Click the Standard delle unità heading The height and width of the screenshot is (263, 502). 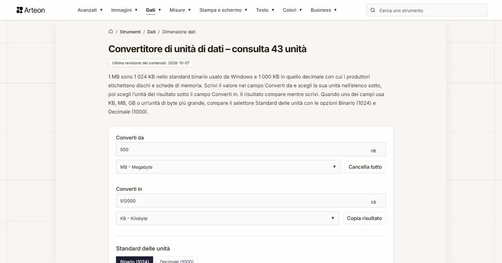coord(143,248)
